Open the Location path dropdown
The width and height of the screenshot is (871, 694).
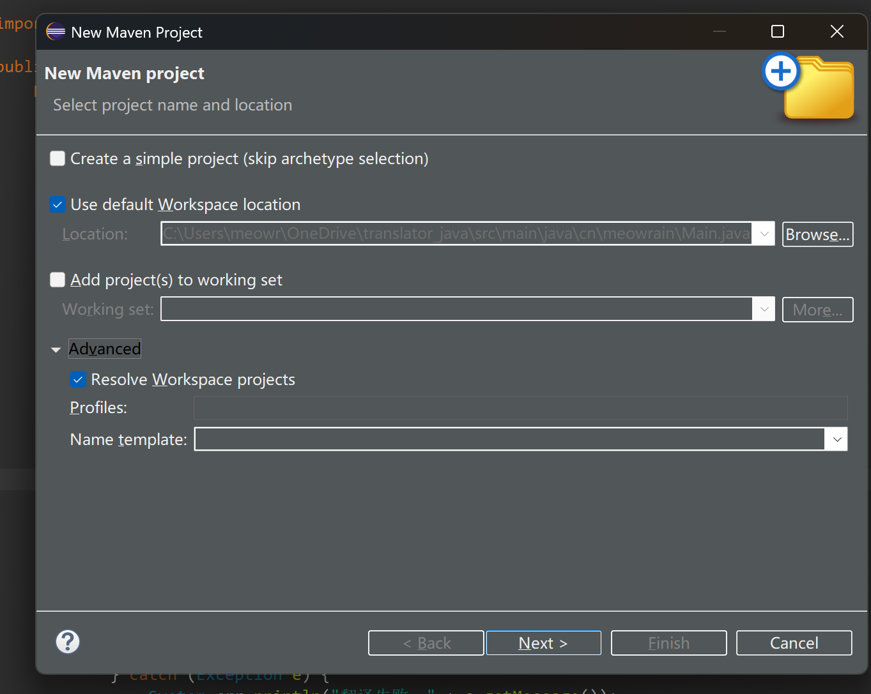click(764, 234)
